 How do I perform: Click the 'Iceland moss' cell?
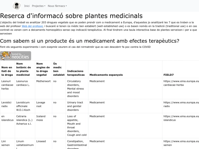43,125
